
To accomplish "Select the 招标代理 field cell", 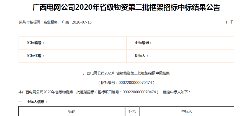I will tap(37, 56).
